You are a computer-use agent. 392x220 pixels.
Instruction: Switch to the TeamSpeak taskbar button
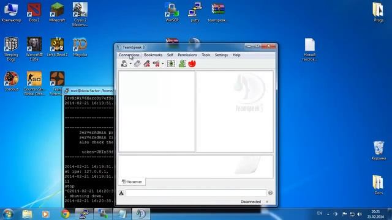point(141,214)
